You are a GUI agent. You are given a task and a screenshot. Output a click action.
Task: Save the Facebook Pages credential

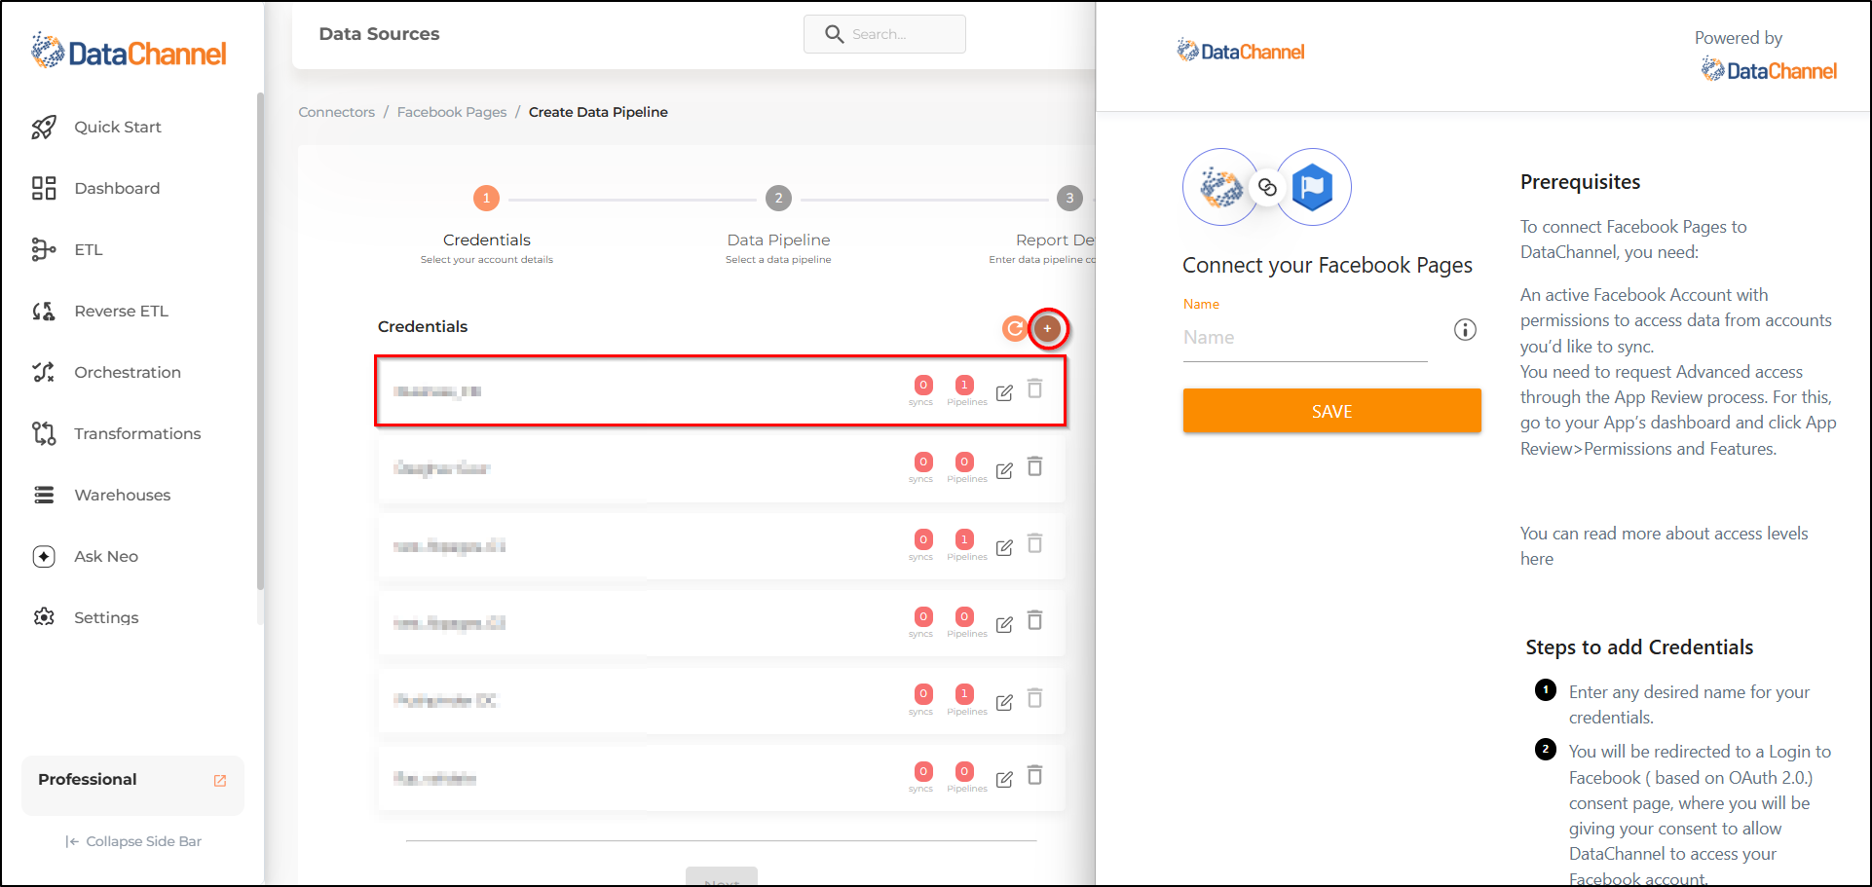click(1332, 411)
